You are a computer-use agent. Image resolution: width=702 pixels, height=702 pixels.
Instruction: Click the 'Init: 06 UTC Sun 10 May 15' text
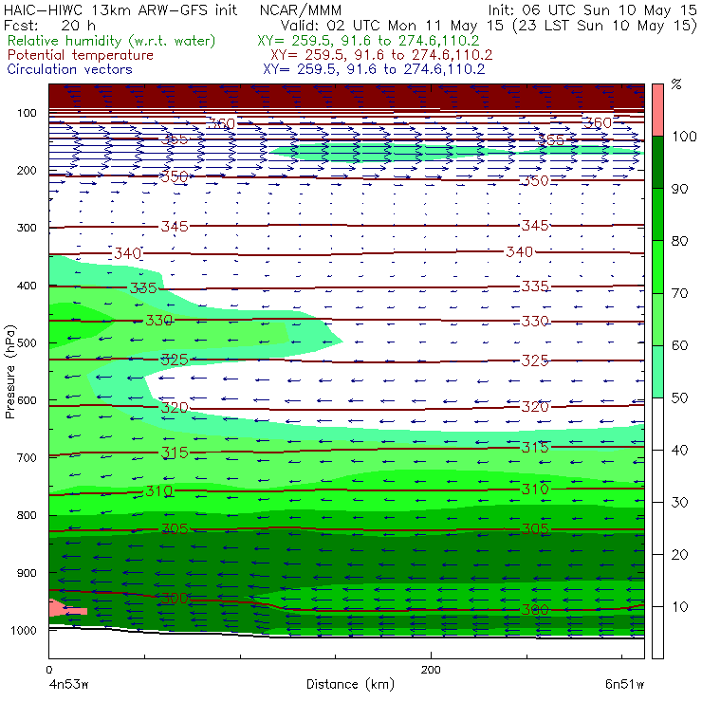coord(592,9)
